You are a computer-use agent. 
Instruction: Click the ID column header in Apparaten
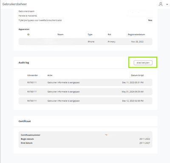point(28,34)
